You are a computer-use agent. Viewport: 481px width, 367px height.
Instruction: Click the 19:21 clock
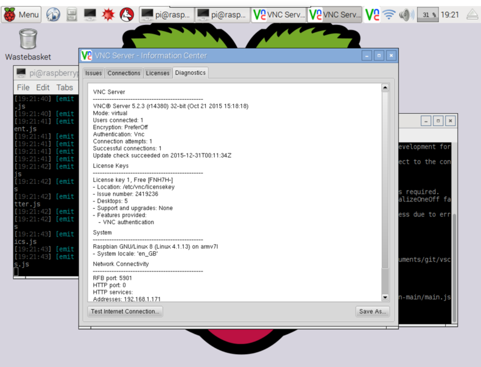(x=450, y=15)
